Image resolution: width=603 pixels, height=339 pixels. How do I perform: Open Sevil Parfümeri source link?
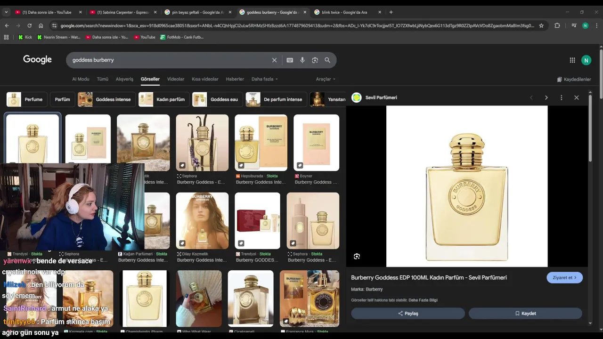[381, 97]
